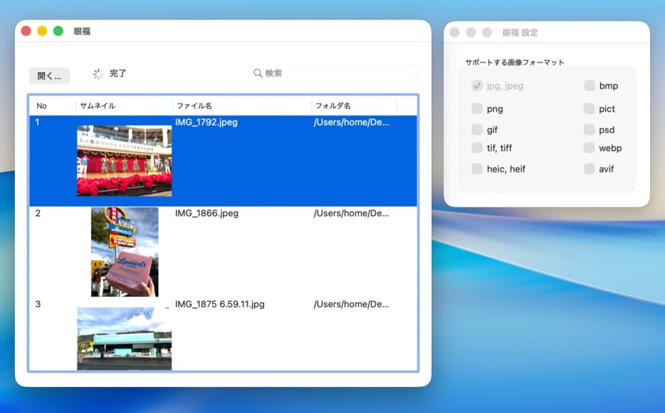Enable the png format checkbox
The width and height of the screenshot is (665, 413).
pos(477,109)
